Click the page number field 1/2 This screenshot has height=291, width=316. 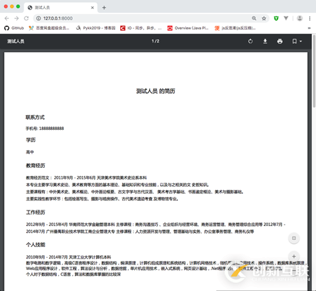tap(155, 41)
